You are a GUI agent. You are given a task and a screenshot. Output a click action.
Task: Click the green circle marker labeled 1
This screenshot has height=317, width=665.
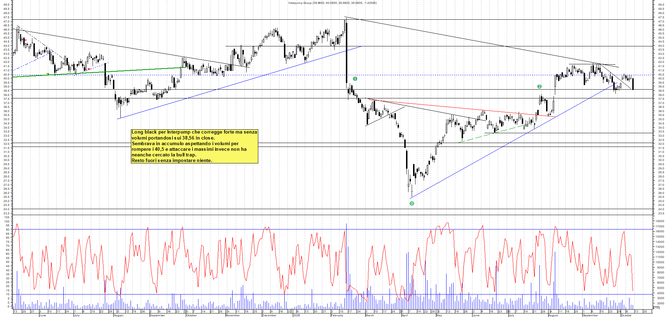[x=355, y=79]
